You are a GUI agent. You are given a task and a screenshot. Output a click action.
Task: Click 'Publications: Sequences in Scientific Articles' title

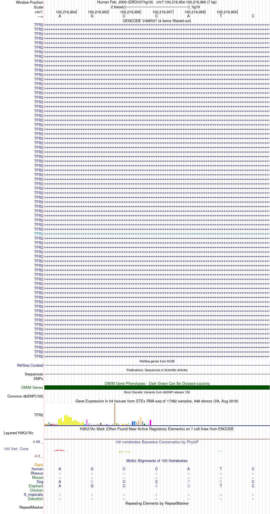point(157,370)
